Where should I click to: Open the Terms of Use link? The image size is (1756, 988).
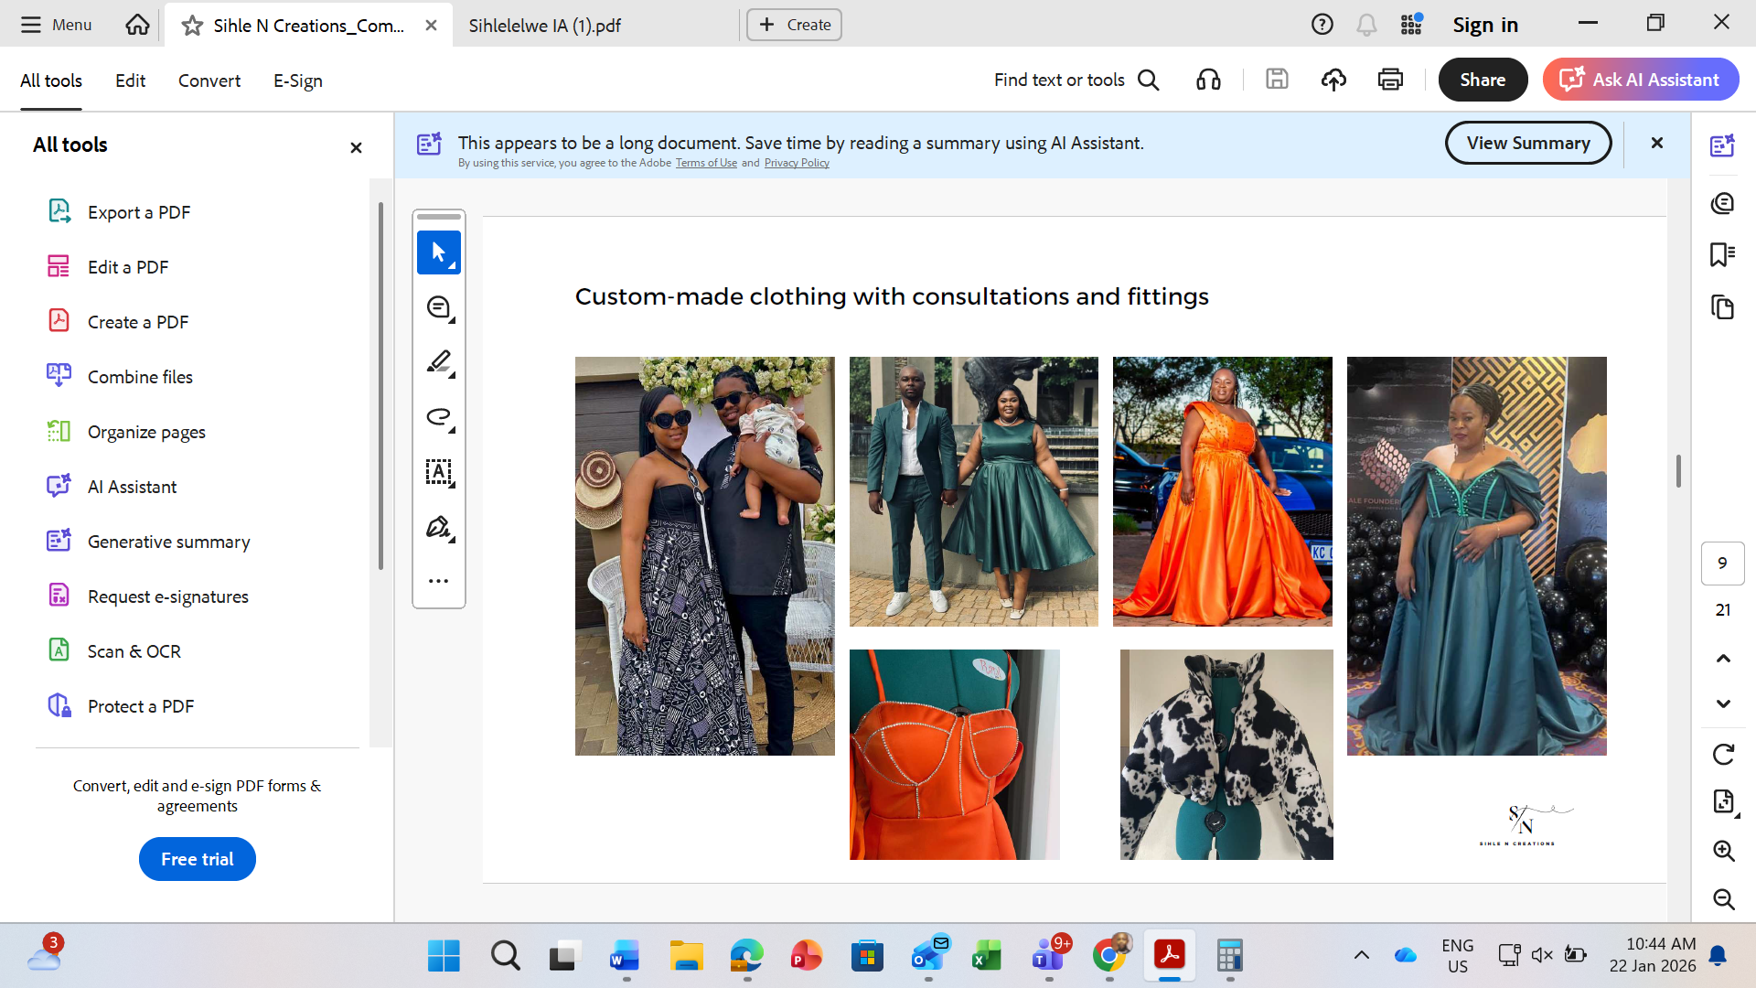[x=705, y=163]
